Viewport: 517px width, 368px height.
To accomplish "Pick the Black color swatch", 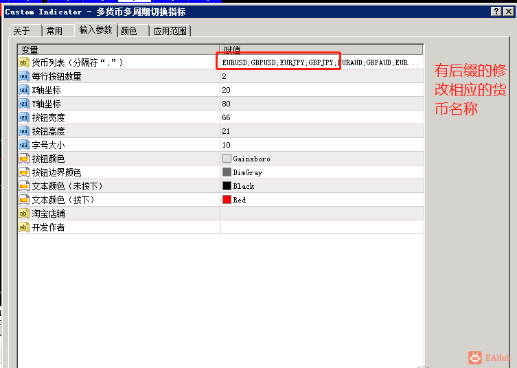I will (x=227, y=186).
